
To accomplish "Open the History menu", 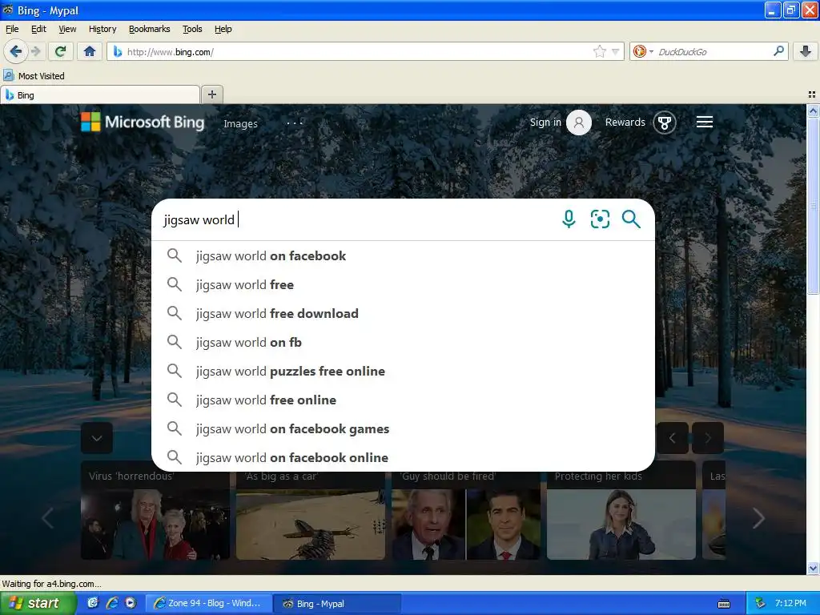I will [102, 29].
